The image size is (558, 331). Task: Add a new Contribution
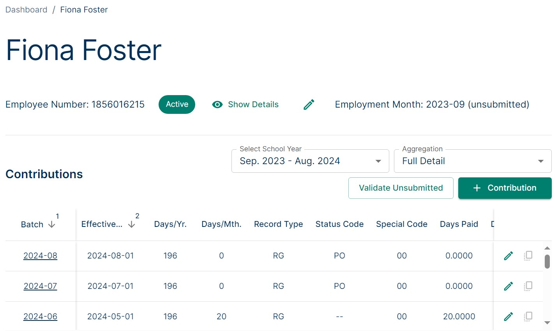tap(505, 188)
